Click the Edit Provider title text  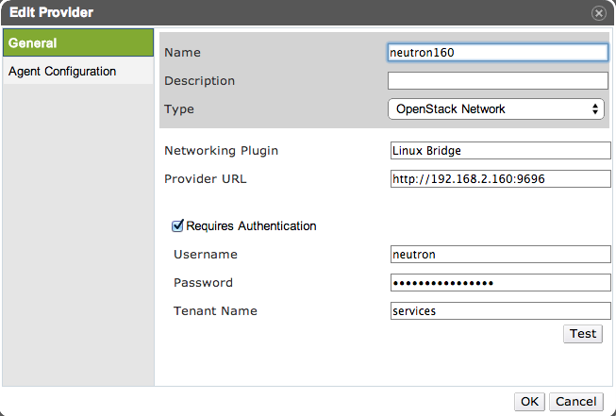(x=51, y=12)
